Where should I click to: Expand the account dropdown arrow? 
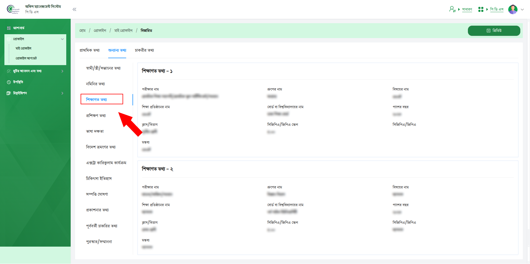[522, 9]
